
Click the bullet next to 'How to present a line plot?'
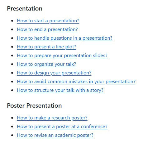coord(12,47)
